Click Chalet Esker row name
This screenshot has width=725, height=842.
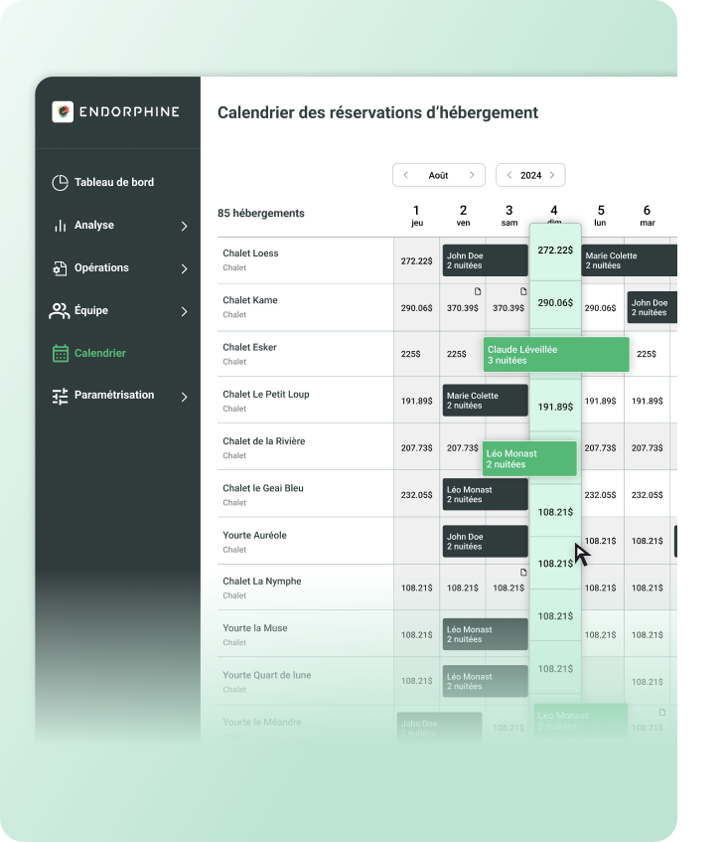click(x=249, y=347)
